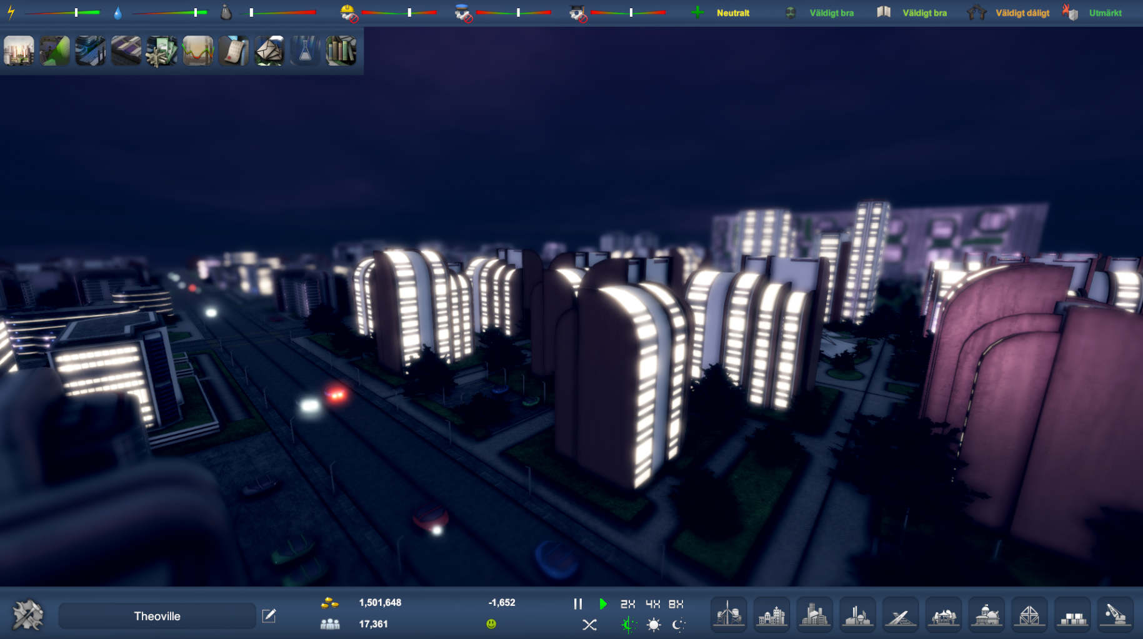Open skyscraper zones build menu
This screenshot has height=639, width=1143.
click(815, 613)
